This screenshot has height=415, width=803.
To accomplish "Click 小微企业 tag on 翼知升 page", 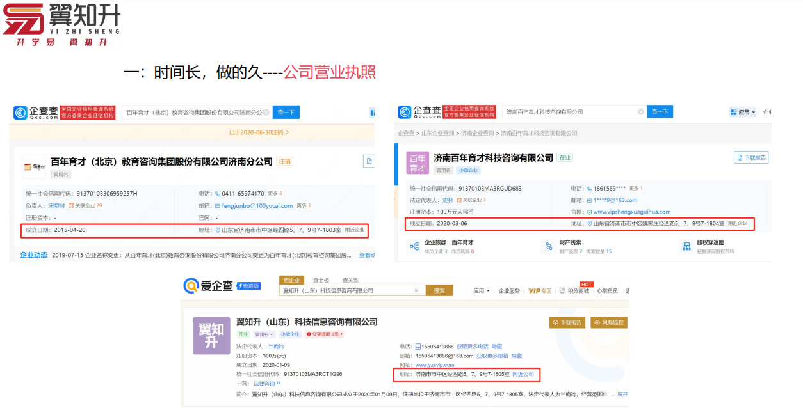I will click(x=290, y=334).
